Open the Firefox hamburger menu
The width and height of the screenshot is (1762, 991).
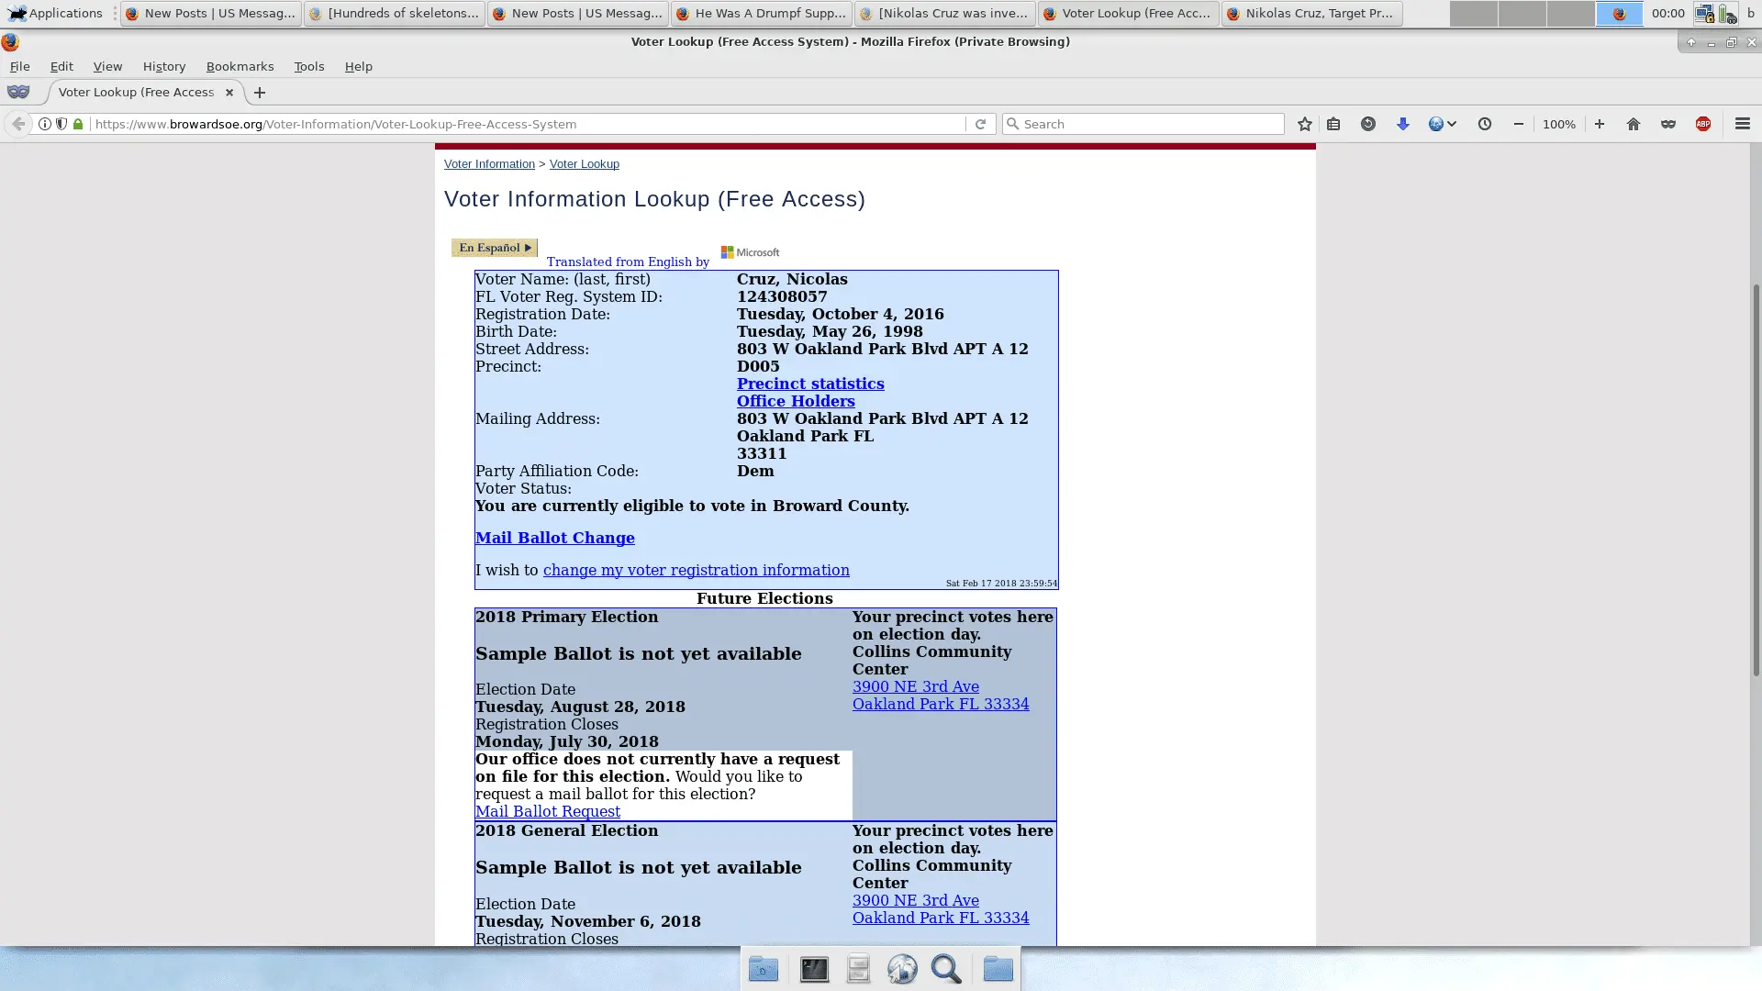pyautogui.click(x=1742, y=124)
